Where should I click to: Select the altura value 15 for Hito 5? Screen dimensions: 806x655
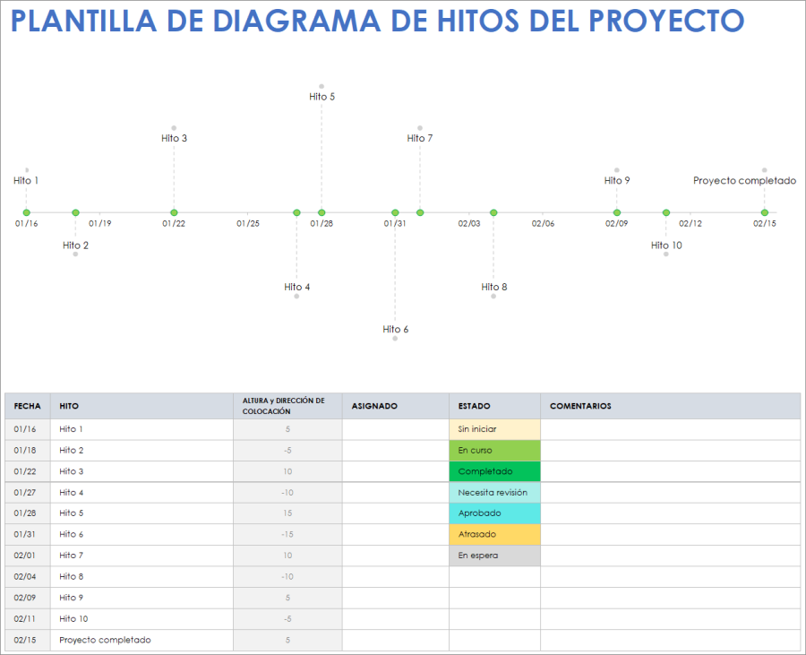tap(287, 513)
